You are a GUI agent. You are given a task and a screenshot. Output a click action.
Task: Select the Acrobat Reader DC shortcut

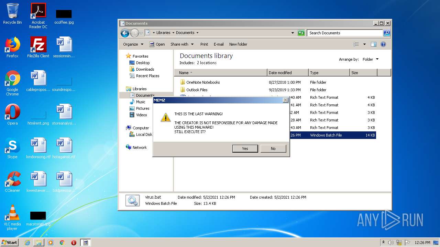click(38, 16)
